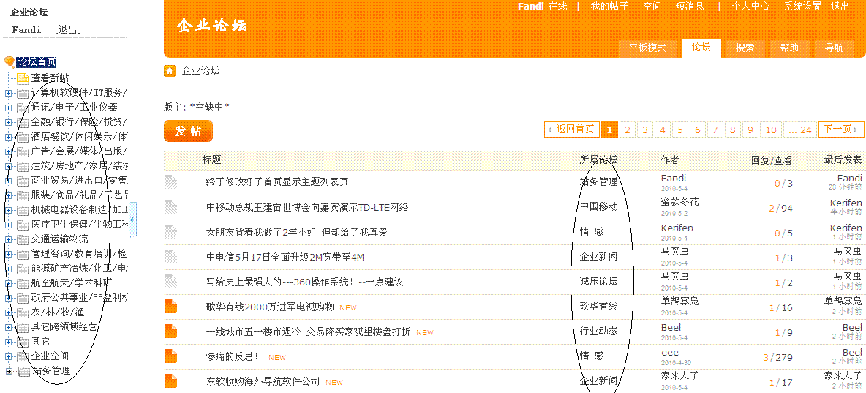Open the 搜索 tab
The width and height of the screenshot is (866, 393).
pyautogui.click(x=745, y=48)
